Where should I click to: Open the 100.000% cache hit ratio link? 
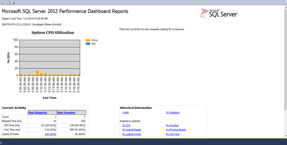pos(50,134)
